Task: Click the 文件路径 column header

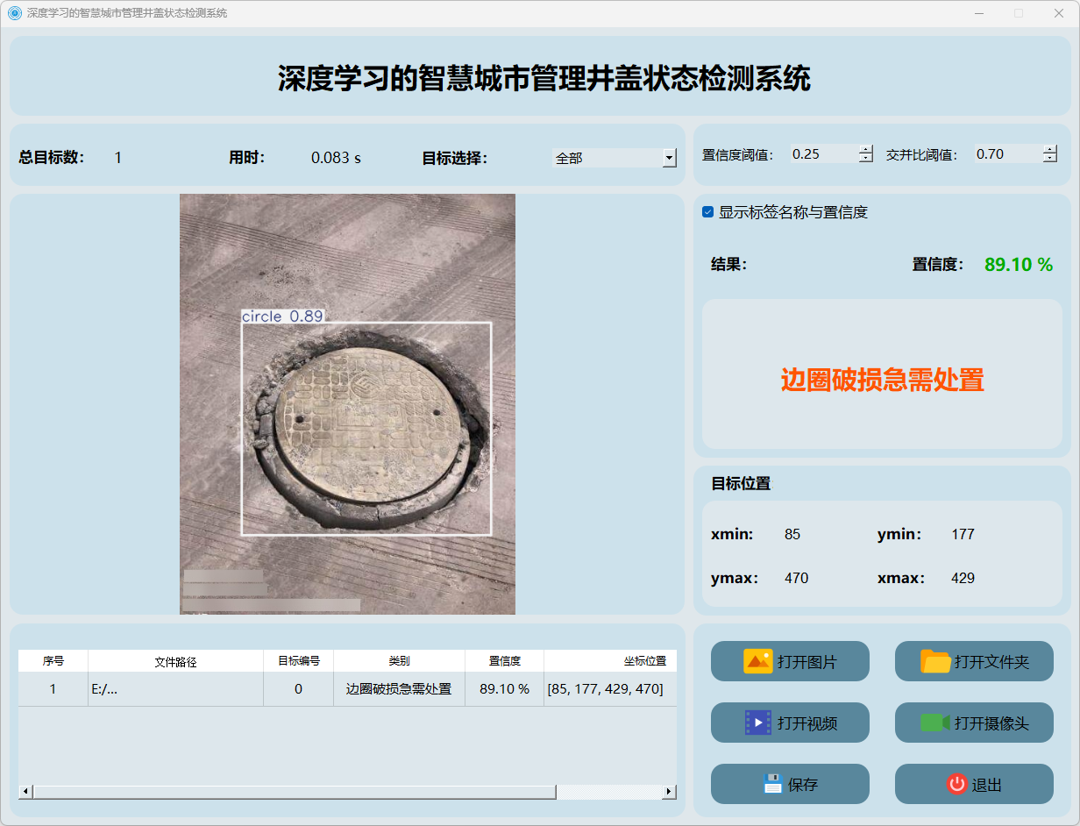Action: click(175, 661)
